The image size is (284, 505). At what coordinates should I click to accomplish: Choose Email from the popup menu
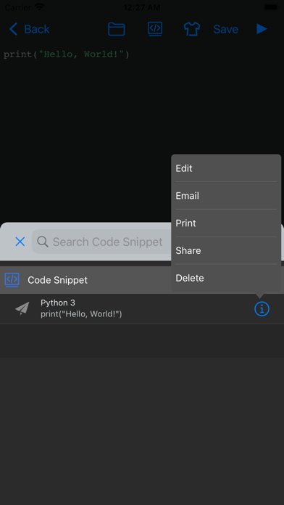pyautogui.click(x=226, y=195)
